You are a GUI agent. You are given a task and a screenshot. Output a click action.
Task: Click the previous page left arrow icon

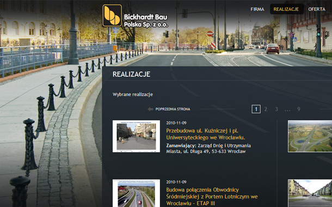pos(150,109)
